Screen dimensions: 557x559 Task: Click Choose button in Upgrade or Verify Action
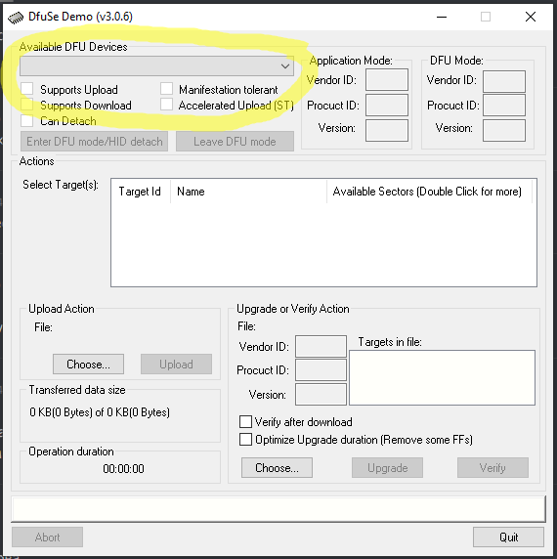pos(277,468)
